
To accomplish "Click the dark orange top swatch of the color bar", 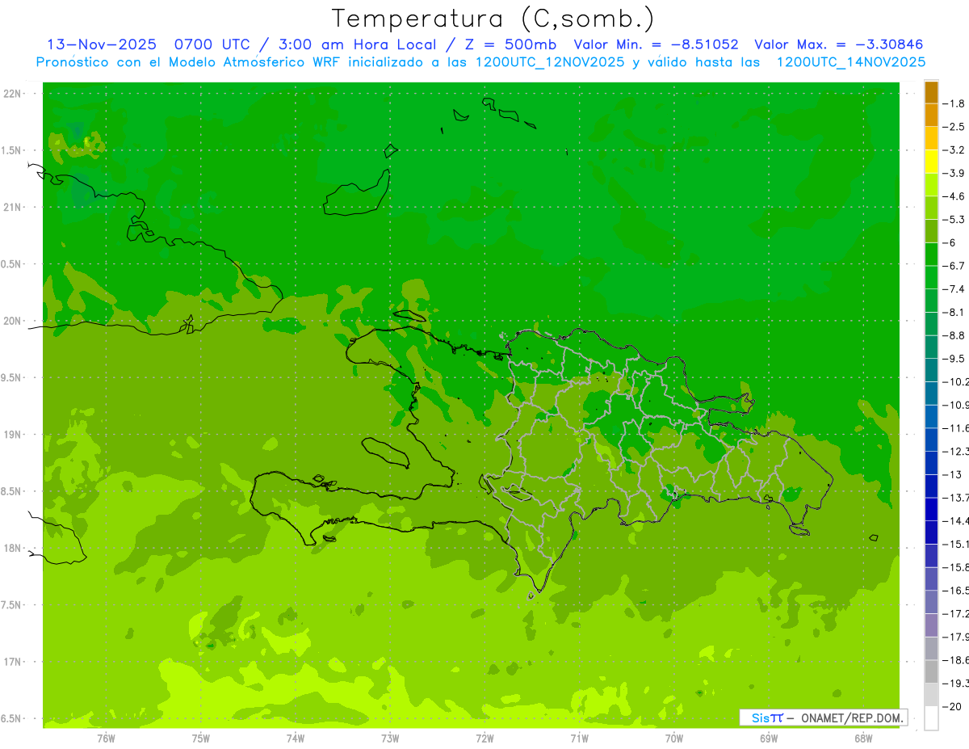I will 931,93.
